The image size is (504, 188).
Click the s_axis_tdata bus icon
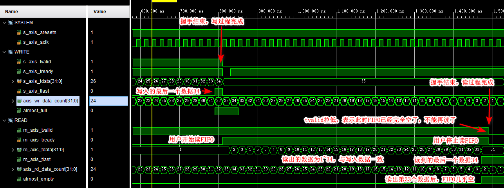tap(19, 81)
